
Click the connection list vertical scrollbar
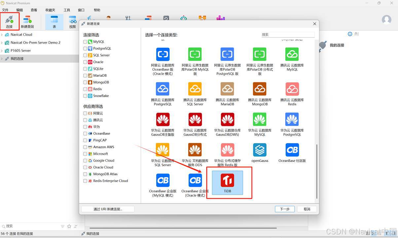[x=317, y=171]
